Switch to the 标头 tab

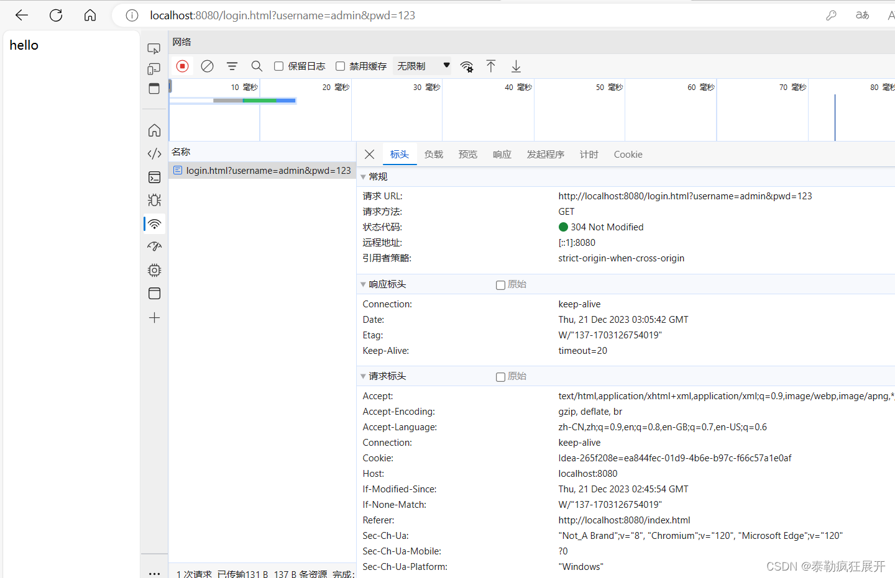(399, 154)
